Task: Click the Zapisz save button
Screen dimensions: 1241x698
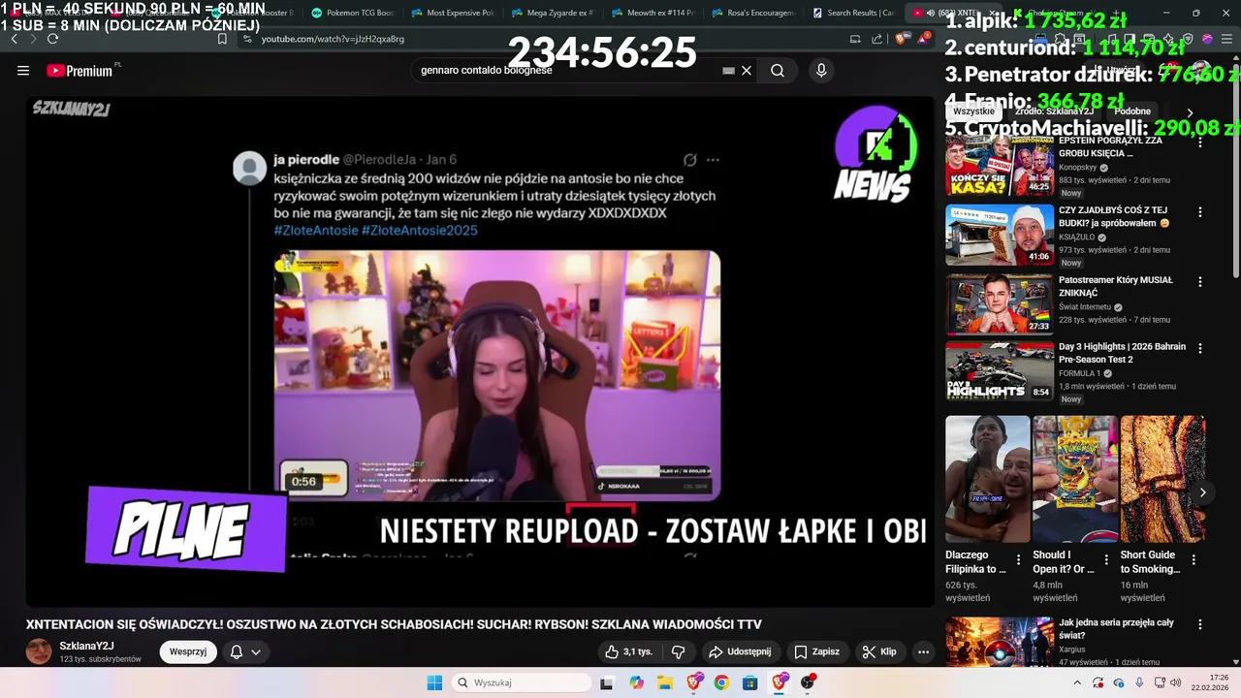Action: (816, 651)
